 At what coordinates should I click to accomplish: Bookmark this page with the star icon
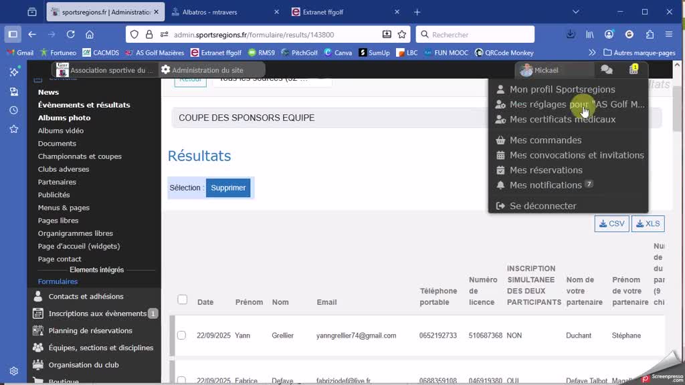(x=402, y=35)
